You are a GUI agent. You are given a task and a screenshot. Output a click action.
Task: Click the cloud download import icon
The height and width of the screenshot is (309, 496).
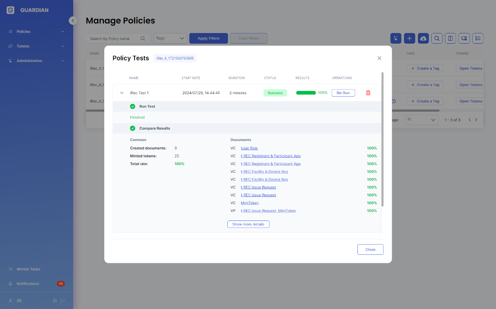click(423, 38)
